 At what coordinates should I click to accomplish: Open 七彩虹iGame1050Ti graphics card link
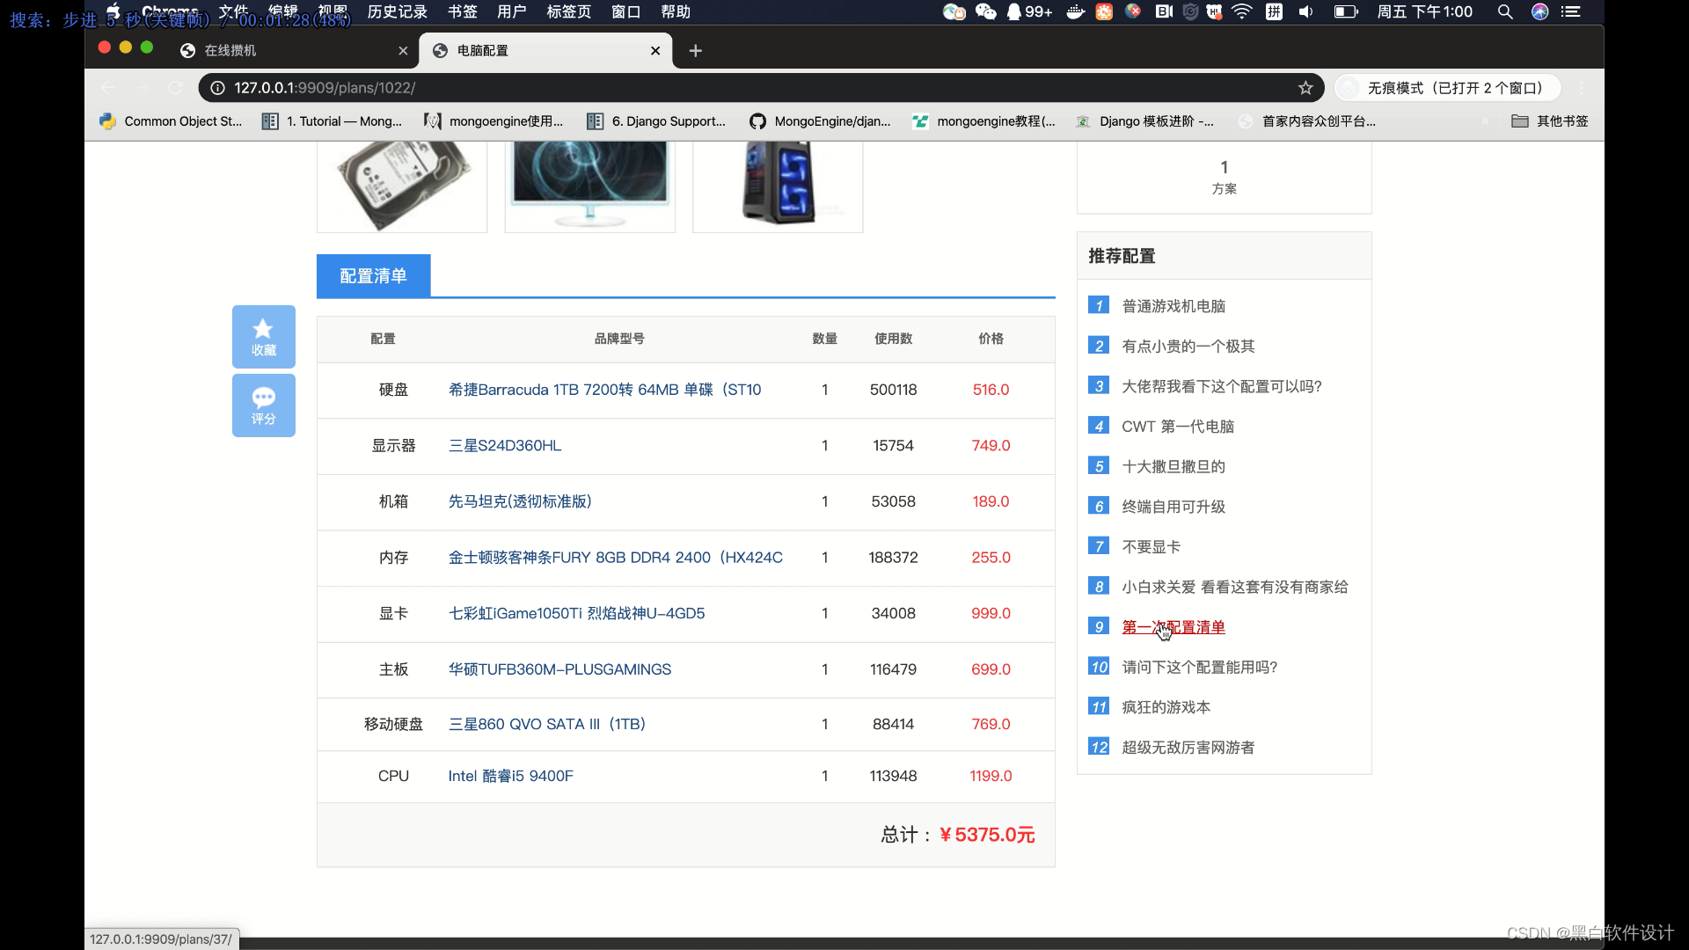[x=576, y=613]
